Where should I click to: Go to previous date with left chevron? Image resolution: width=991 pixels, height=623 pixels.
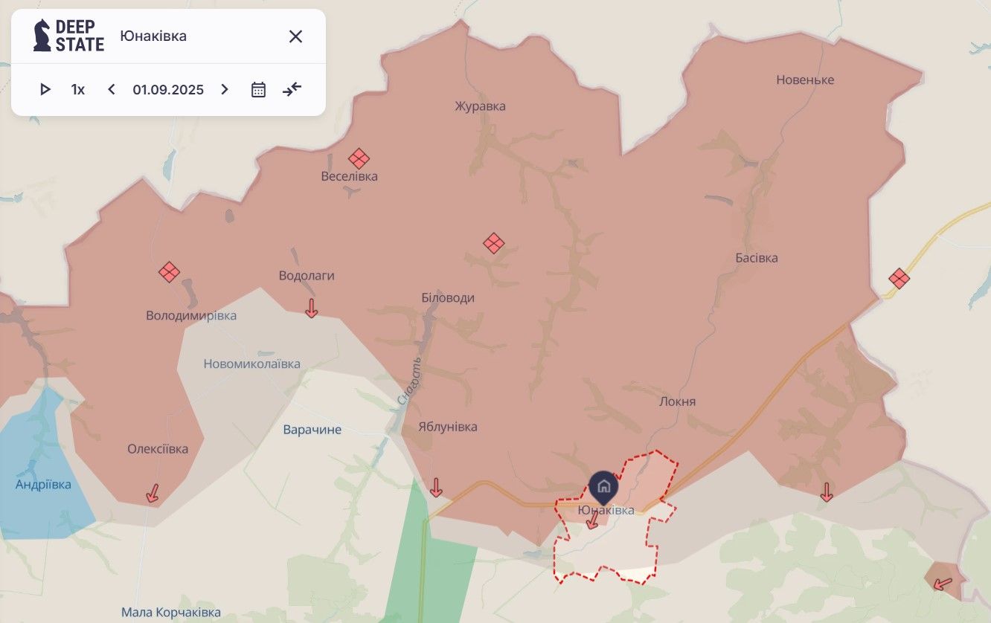[112, 90]
